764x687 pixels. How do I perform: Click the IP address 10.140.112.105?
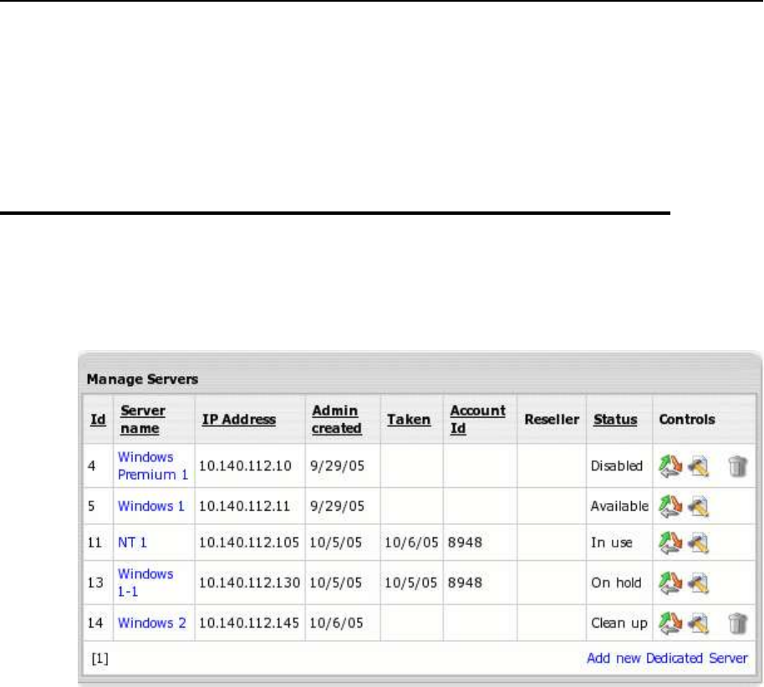click(x=249, y=542)
